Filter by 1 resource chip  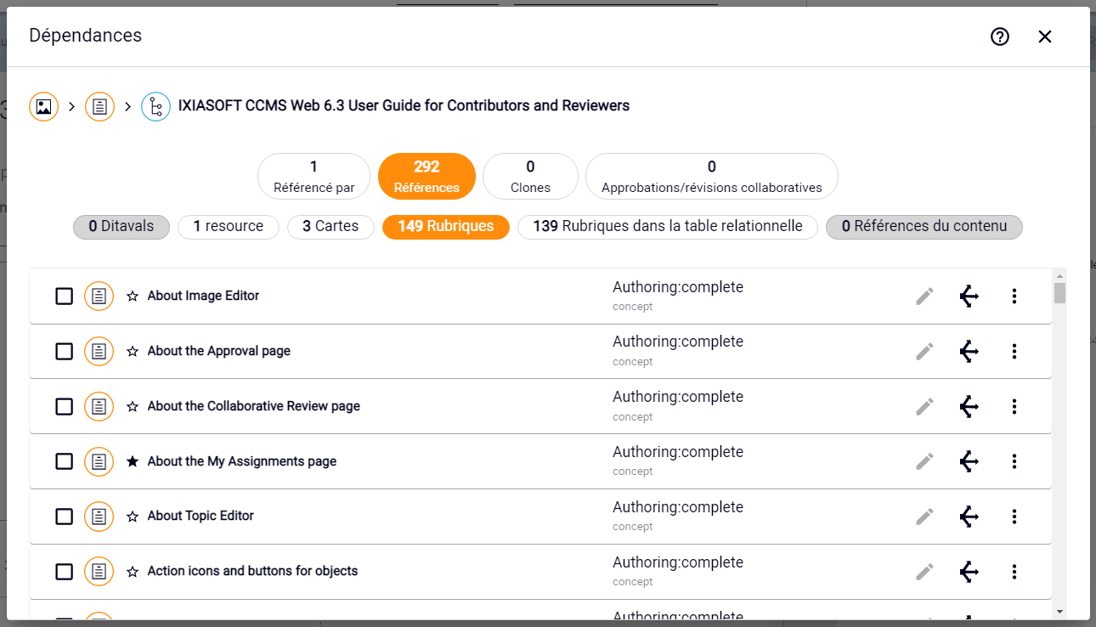[x=229, y=227]
